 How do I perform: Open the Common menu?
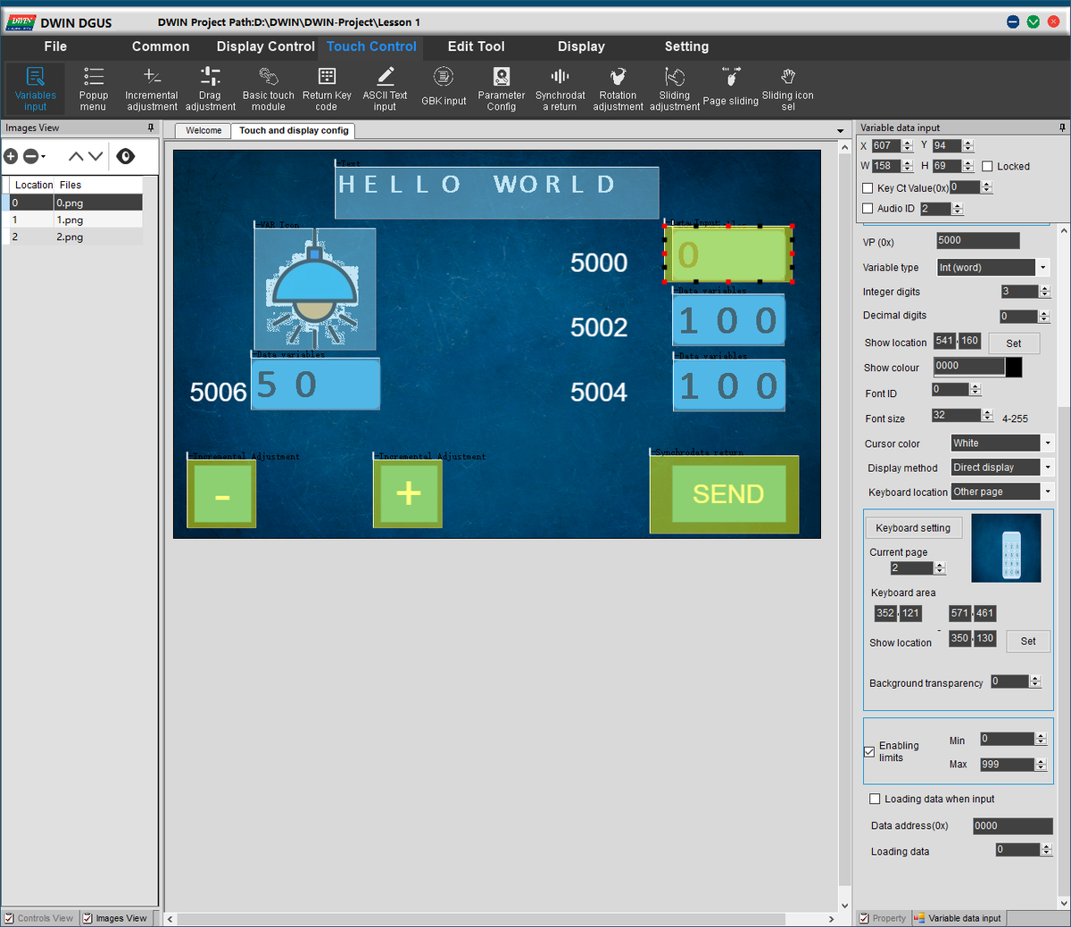click(161, 46)
